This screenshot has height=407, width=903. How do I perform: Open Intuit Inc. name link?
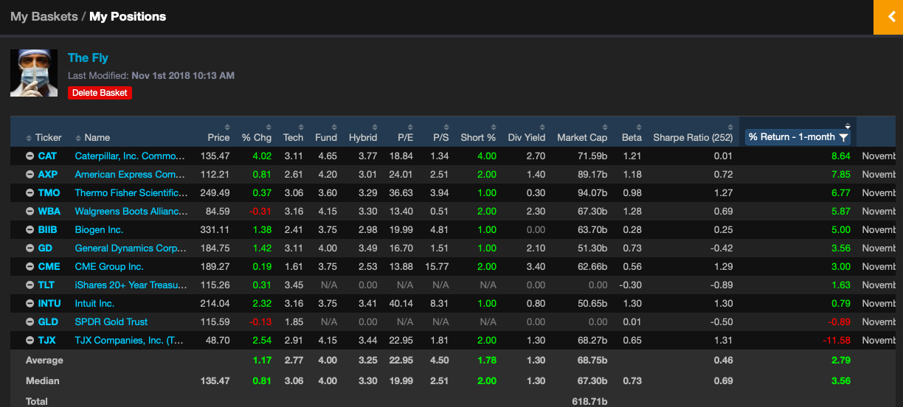94,304
